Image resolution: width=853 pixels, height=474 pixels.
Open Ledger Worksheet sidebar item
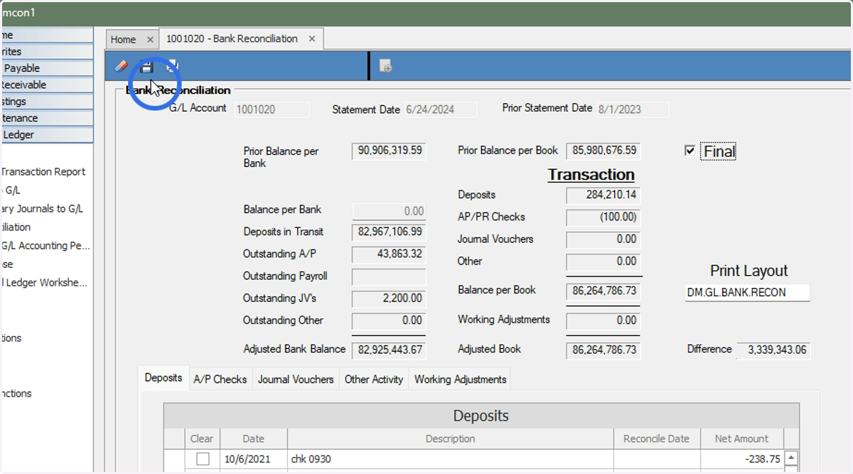[44, 282]
